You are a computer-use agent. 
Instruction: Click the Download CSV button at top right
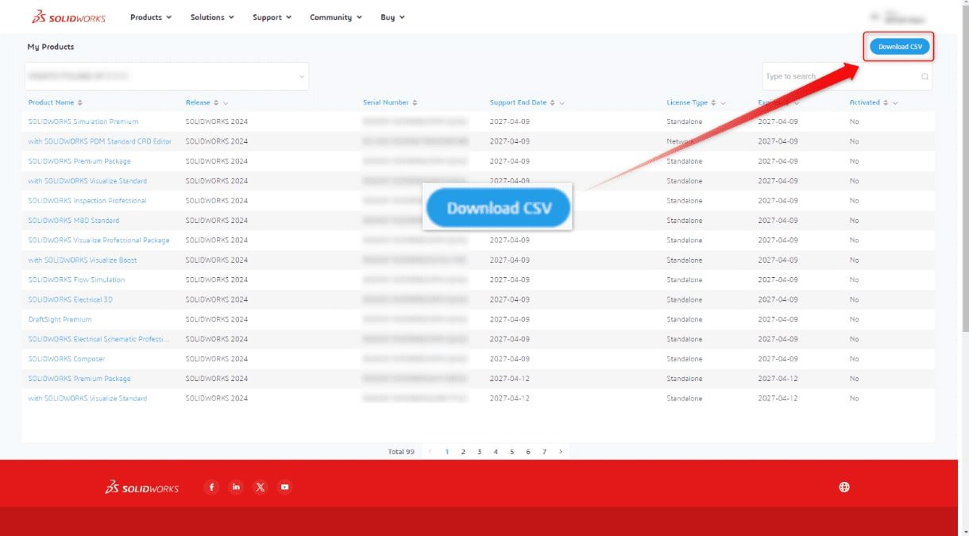(899, 47)
